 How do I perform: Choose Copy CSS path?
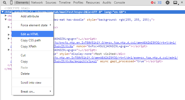tap(33, 40)
